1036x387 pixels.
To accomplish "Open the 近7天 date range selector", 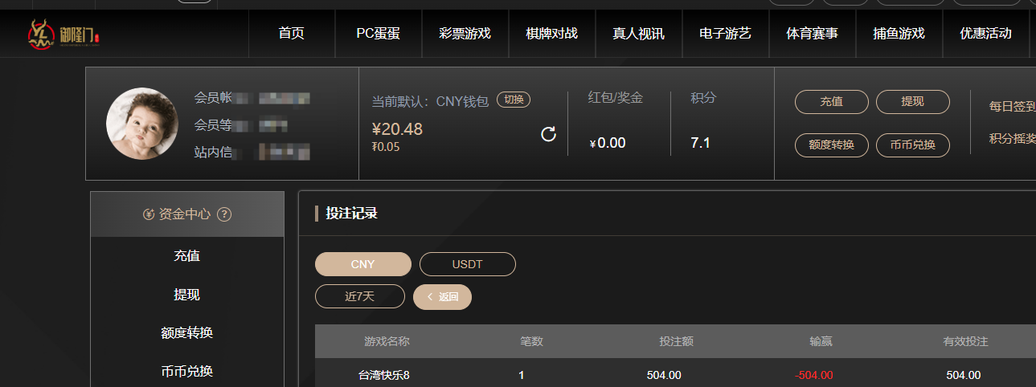I will pos(360,296).
